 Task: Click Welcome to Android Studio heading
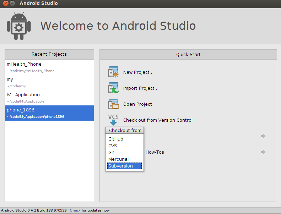coord(118,26)
